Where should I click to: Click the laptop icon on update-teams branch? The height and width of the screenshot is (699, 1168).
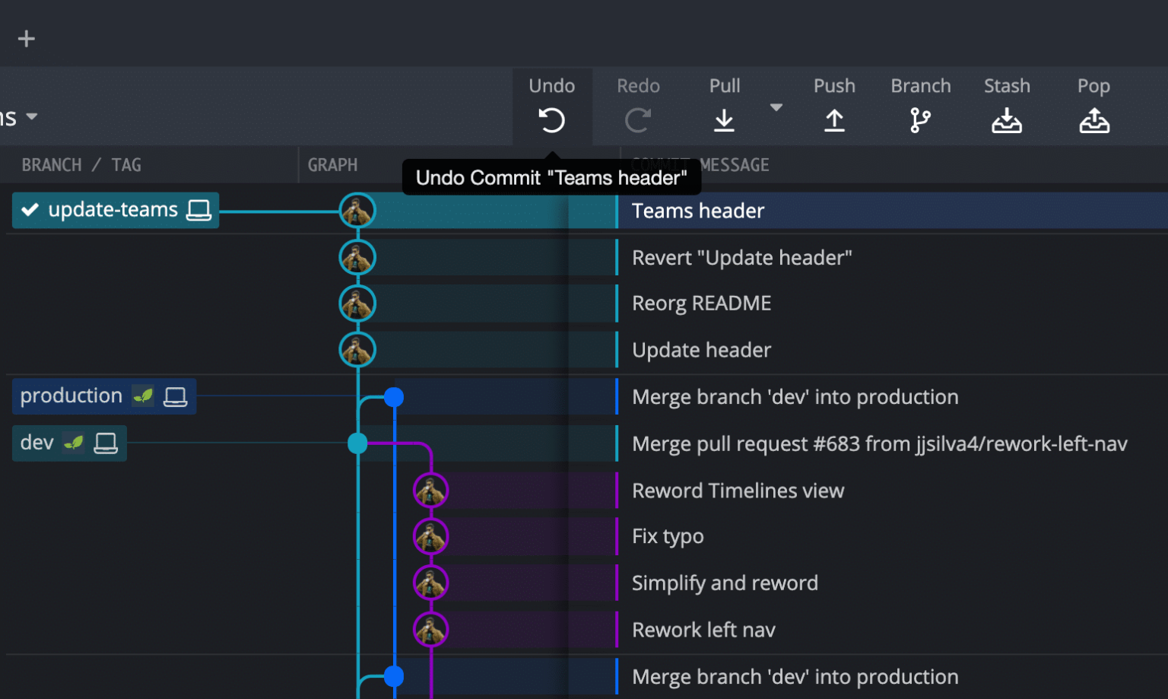pos(198,210)
